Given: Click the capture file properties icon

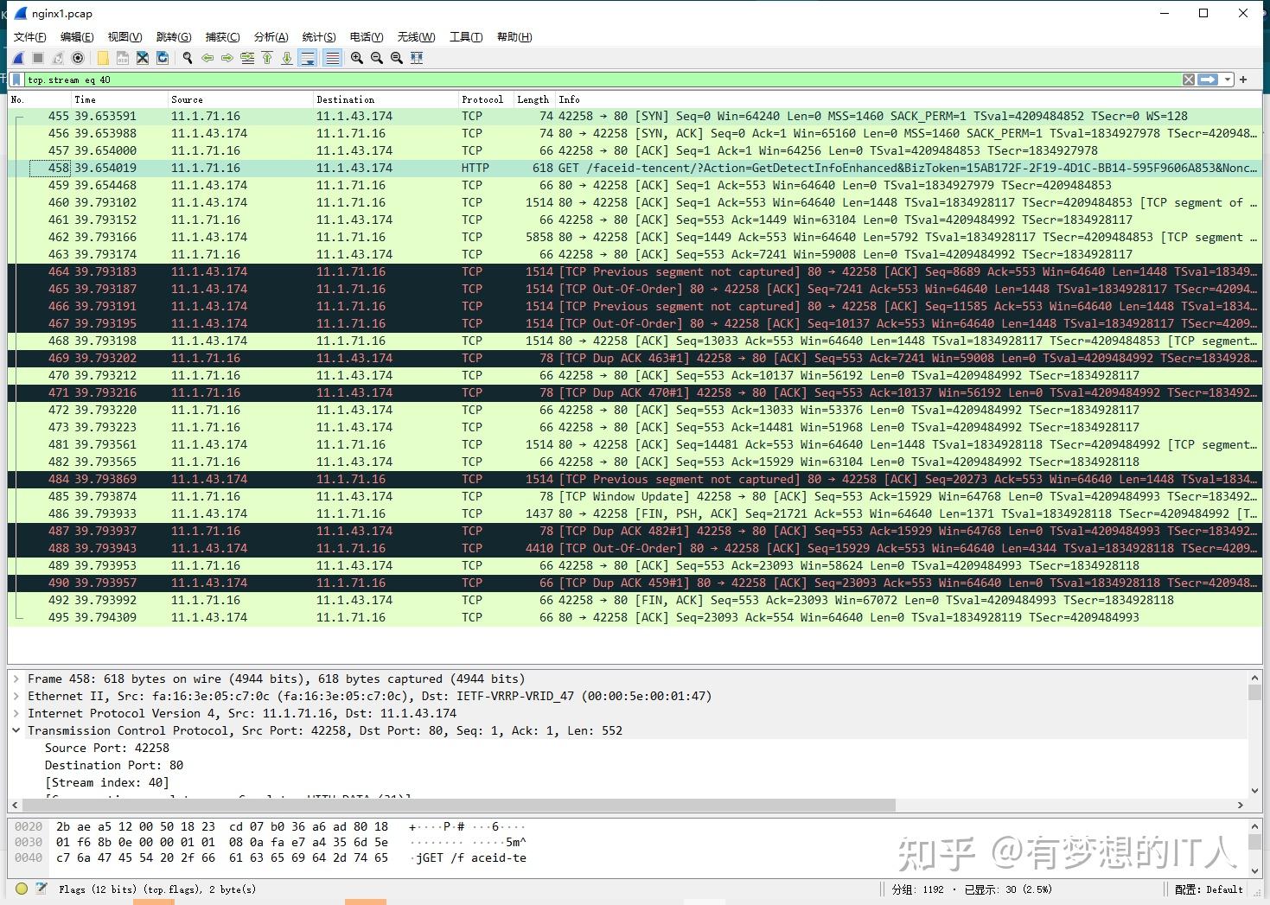Looking at the screenshot, I should (41, 889).
